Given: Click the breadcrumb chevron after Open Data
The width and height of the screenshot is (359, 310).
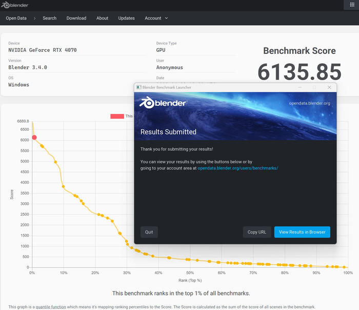Looking at the screenshot, I should 34,18.
